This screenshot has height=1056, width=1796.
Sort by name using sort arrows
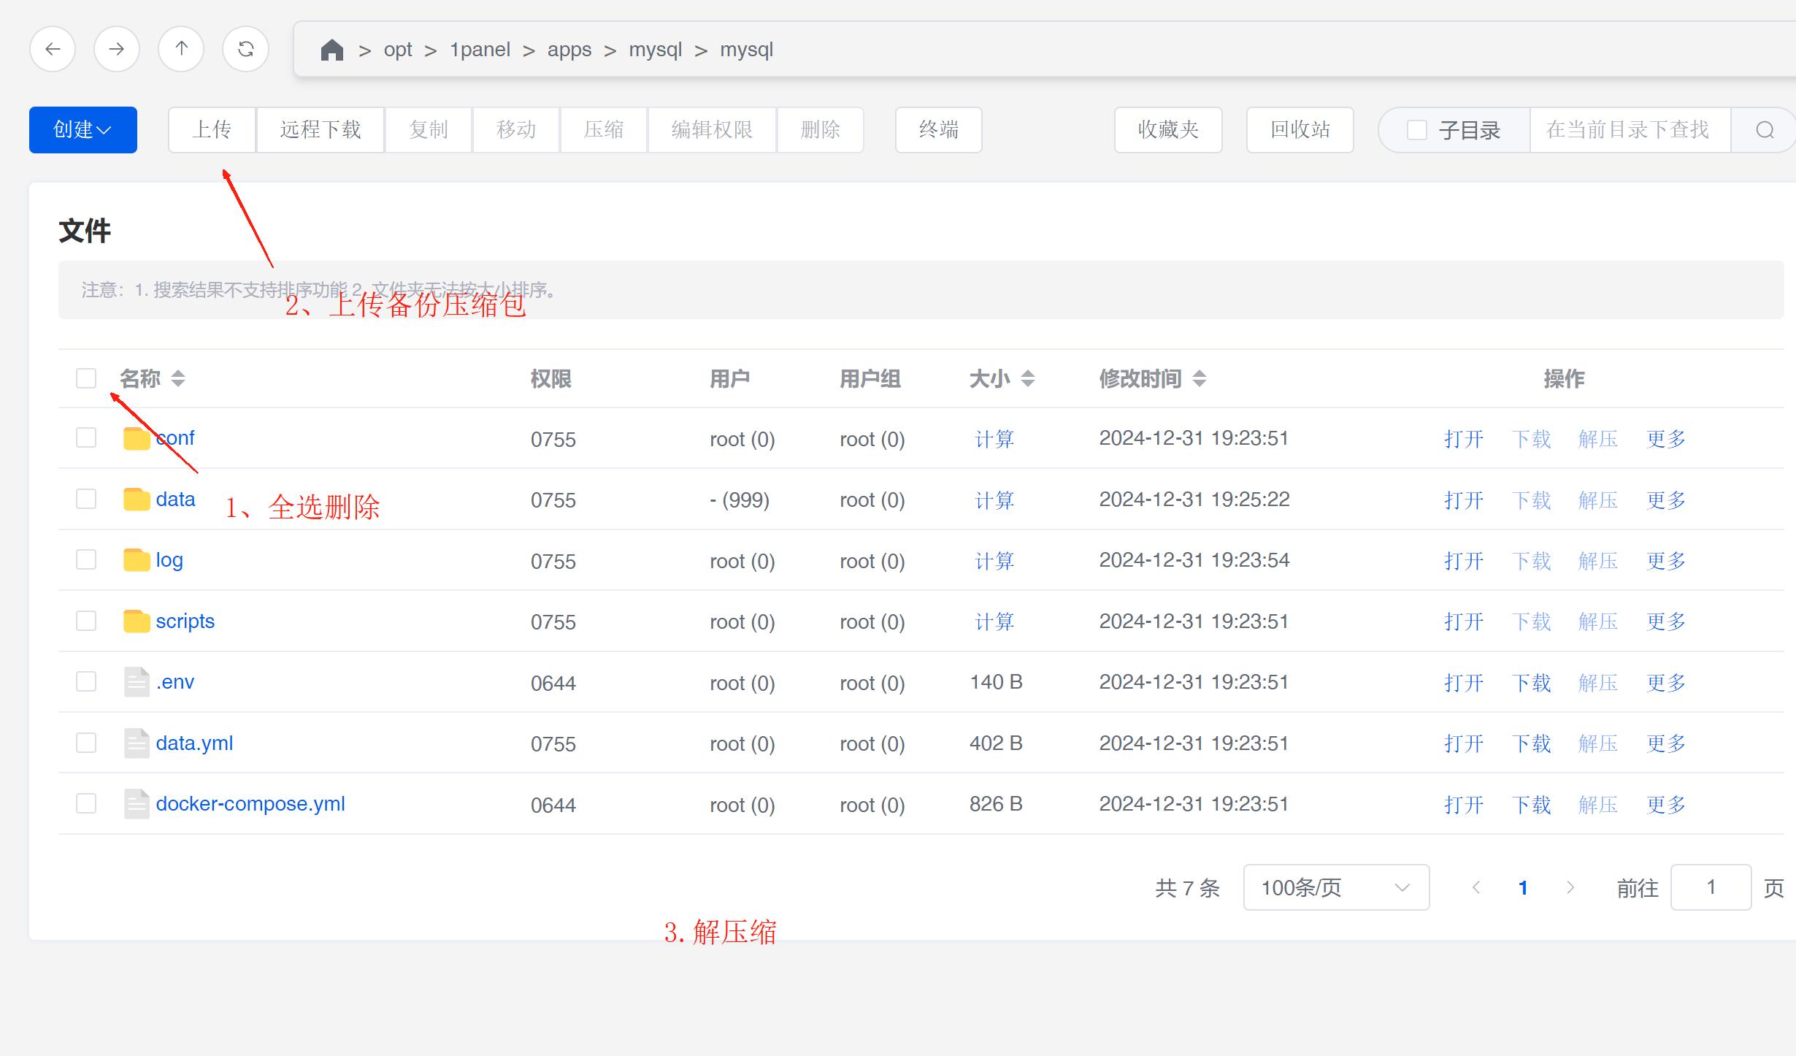tap(178, 378)
